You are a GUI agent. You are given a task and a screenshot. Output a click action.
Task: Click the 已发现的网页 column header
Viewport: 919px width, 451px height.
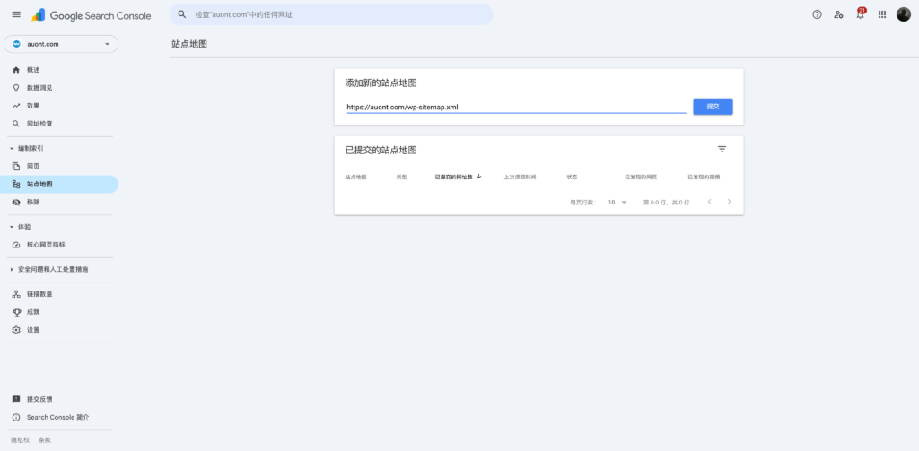tap(641, 177)
